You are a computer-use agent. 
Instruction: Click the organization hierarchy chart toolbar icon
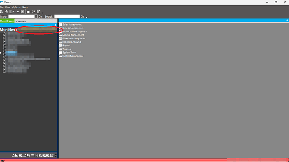[6, 12]
